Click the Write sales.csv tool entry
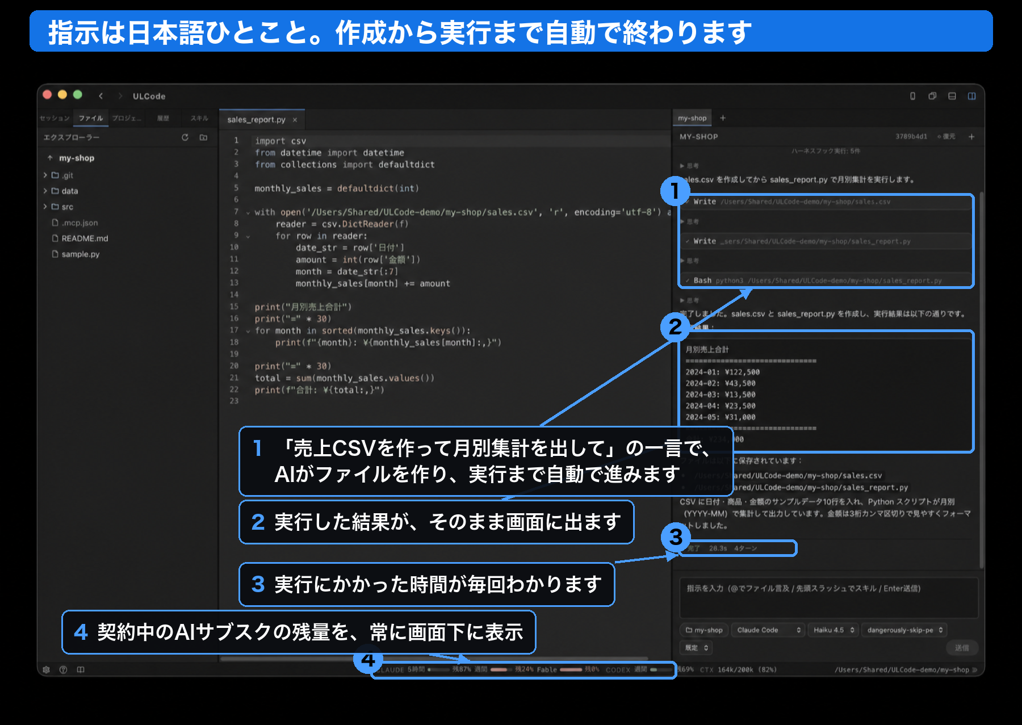Viewport: 1022px width, 725px height. [x=826, y=202]
